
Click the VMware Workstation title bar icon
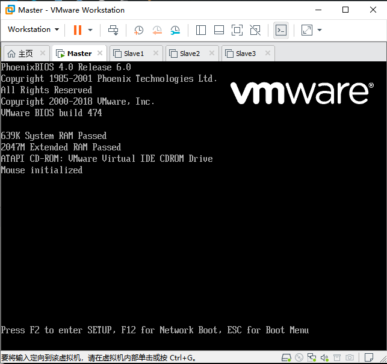(x=10, y=10)
